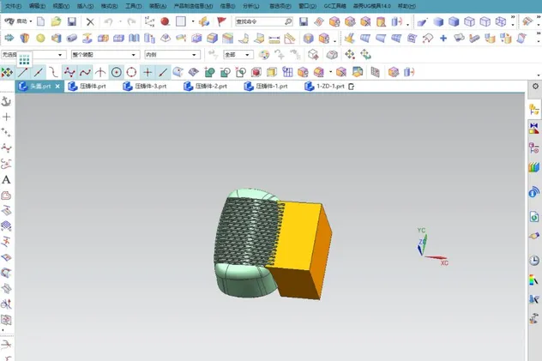Image resolution: width=542 pixels, height=361 pixels.
Task: Open the 内侧 dropdown
Action: pos(171,55)
